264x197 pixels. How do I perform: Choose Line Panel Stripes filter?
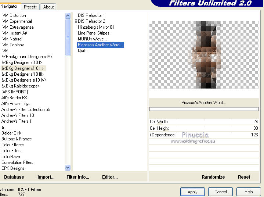93,33
